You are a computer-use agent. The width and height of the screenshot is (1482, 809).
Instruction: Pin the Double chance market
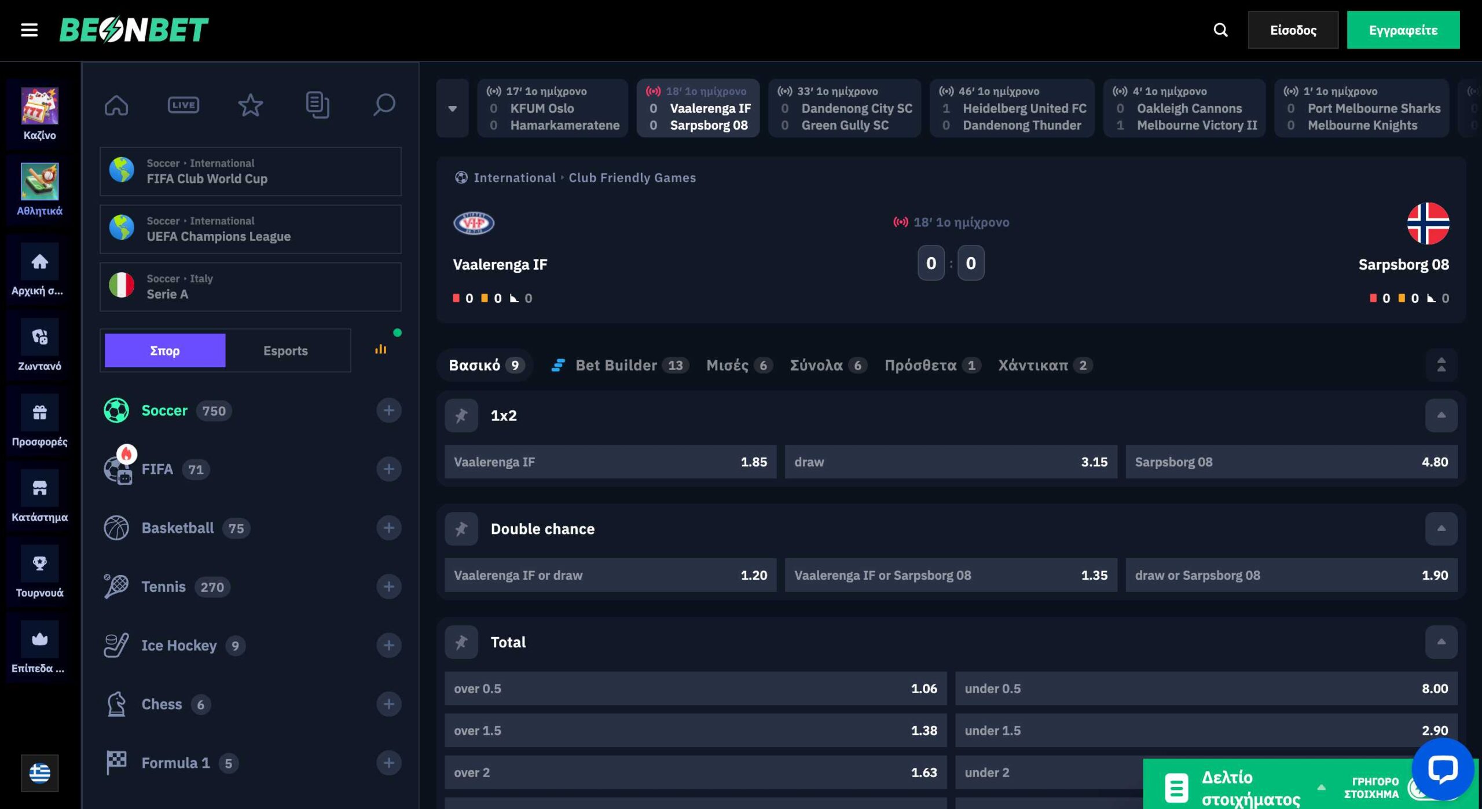pyautogui.click(x=461, y=529)
